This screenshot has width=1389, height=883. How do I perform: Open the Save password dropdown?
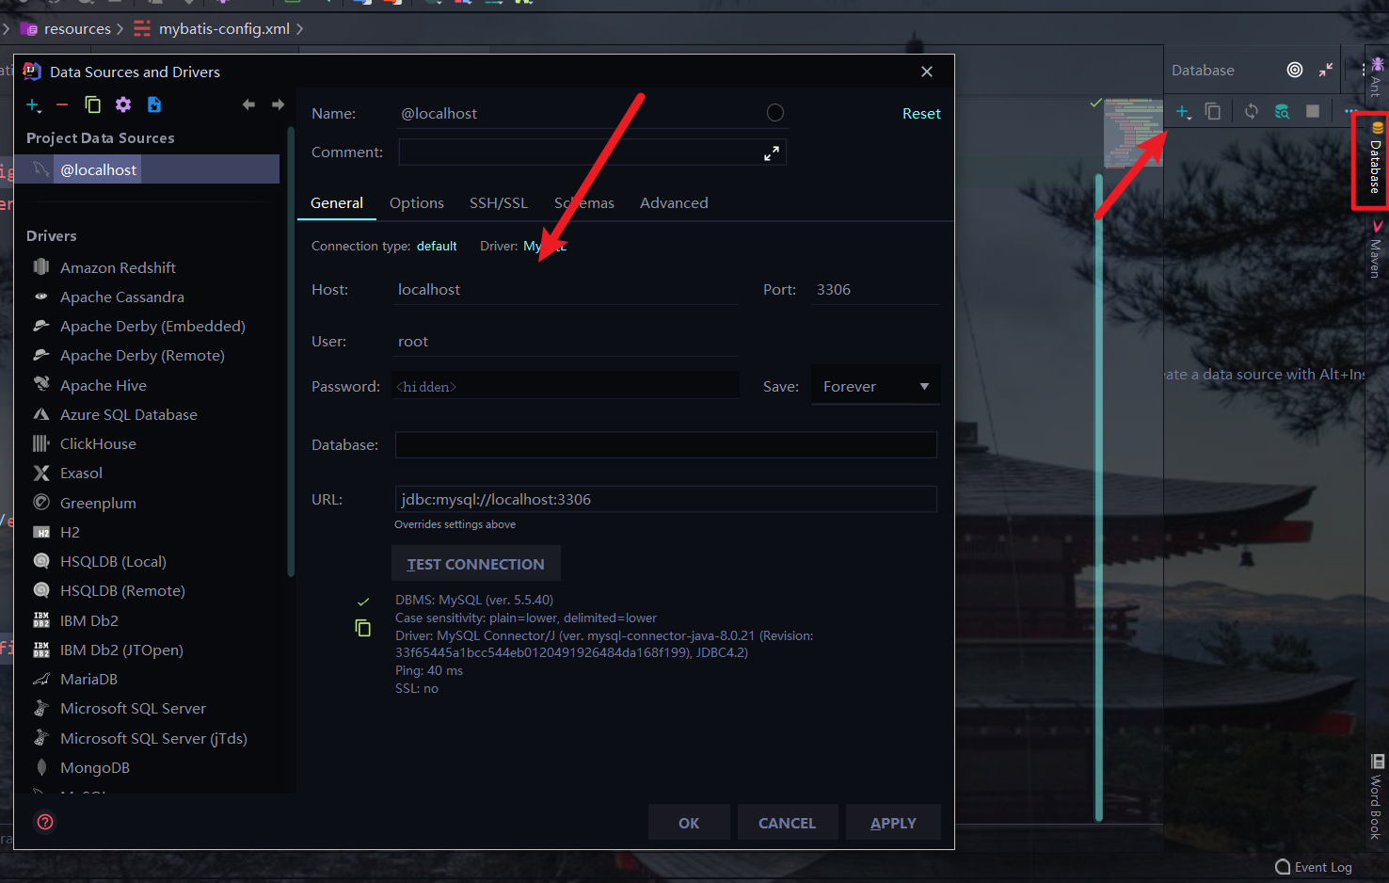[x=875, y=386]
